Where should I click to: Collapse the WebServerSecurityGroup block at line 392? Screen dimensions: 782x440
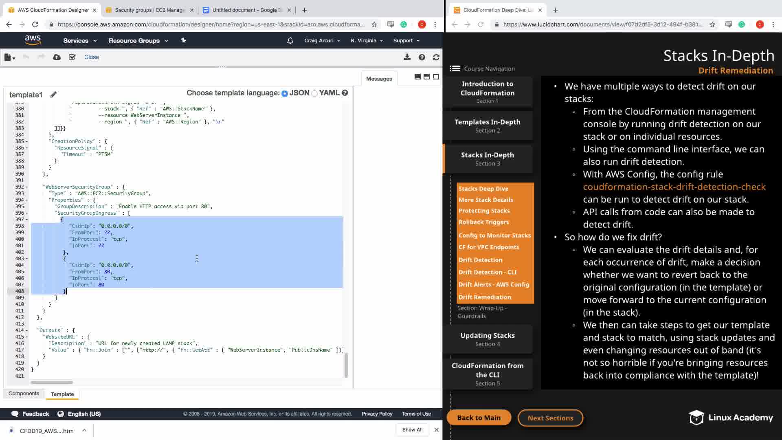coord(27,187)
